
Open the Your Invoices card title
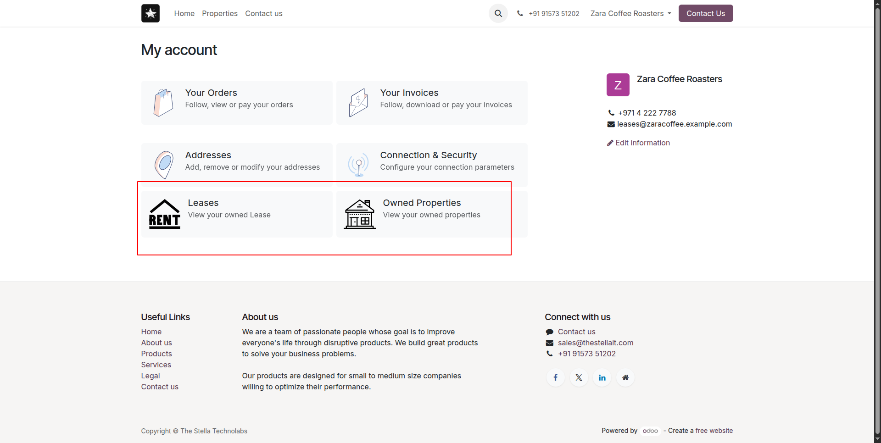pos(409,93)
